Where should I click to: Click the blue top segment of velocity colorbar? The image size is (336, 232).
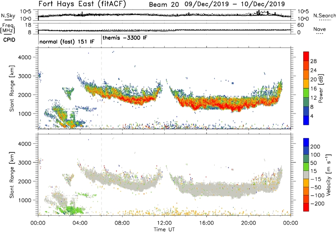pos(306,142)
